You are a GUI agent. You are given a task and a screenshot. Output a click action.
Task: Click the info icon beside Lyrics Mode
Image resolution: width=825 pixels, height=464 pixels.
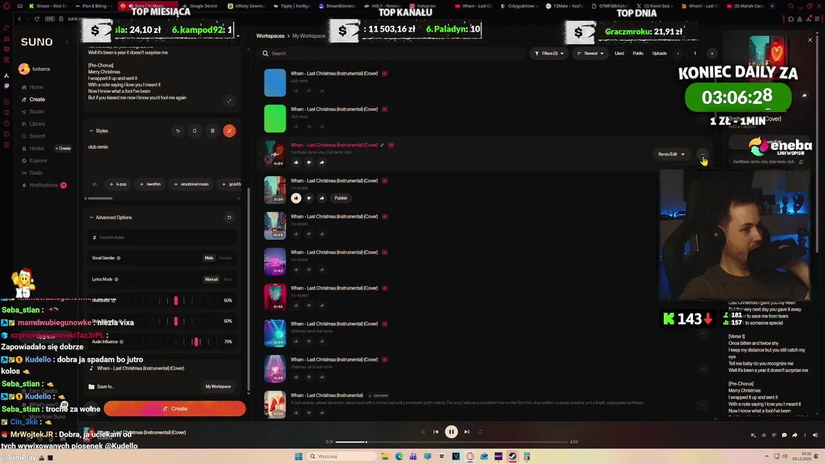[116, 279]
